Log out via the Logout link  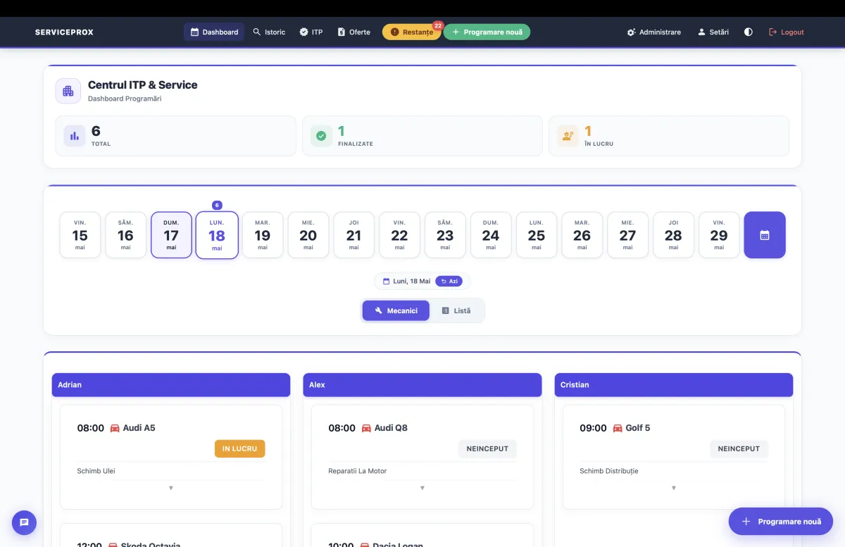pyautogui.click(x=787, y=32)
